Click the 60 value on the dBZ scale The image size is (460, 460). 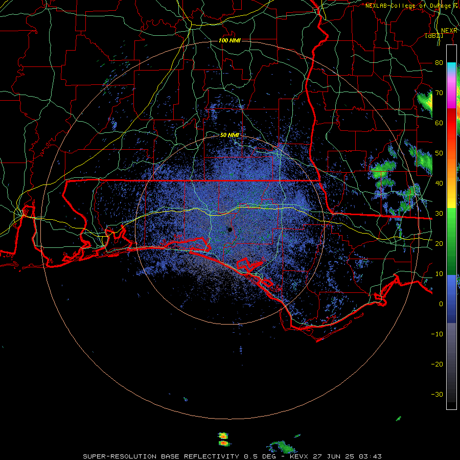pos(439,123)
